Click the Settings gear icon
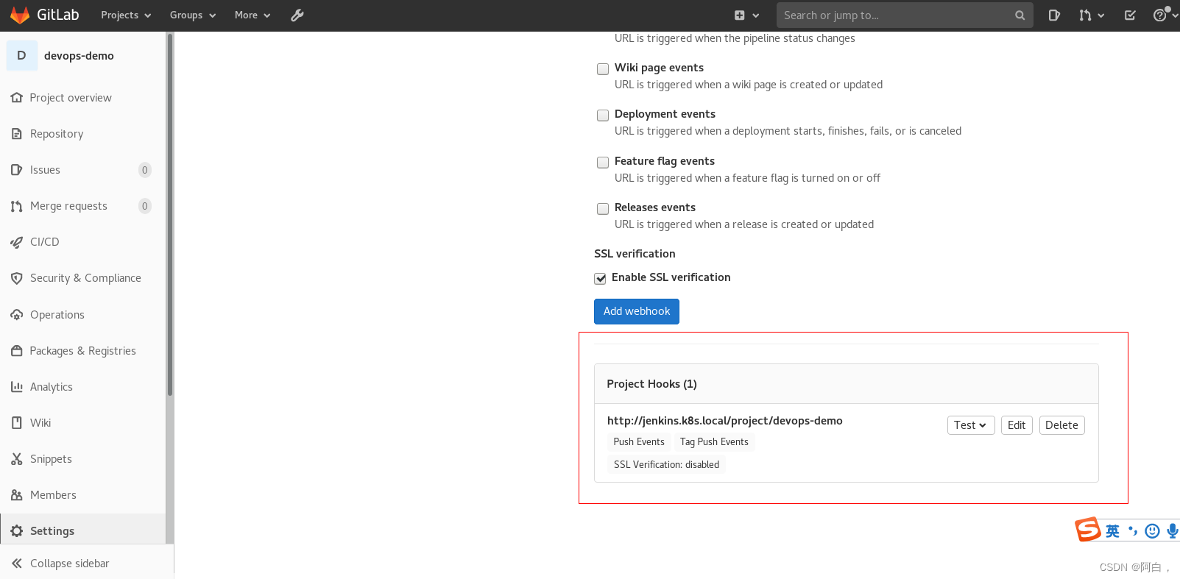 coord(17,531)
